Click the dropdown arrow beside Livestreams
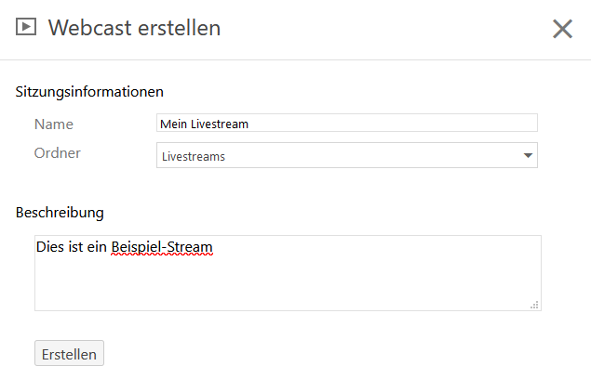 pos(528,155)
